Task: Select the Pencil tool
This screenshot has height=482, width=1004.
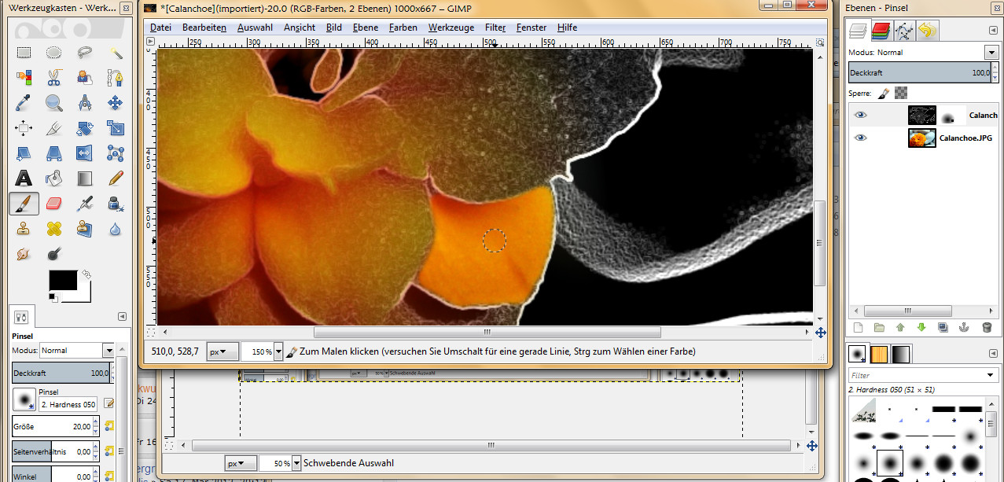Action: [116, 178]
